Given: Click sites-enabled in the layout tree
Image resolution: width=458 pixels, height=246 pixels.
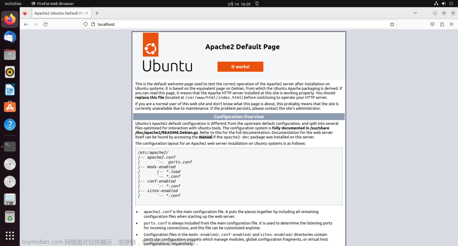Looking at the screenshot, I should 163,191.
